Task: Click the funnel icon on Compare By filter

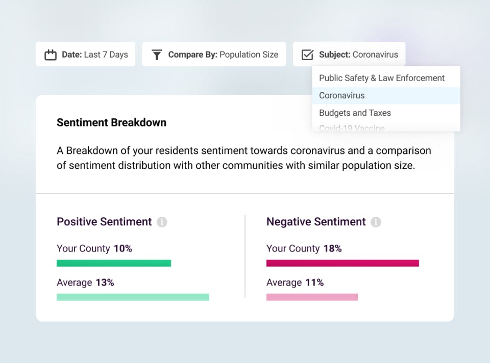Action: tap(158, 54)
